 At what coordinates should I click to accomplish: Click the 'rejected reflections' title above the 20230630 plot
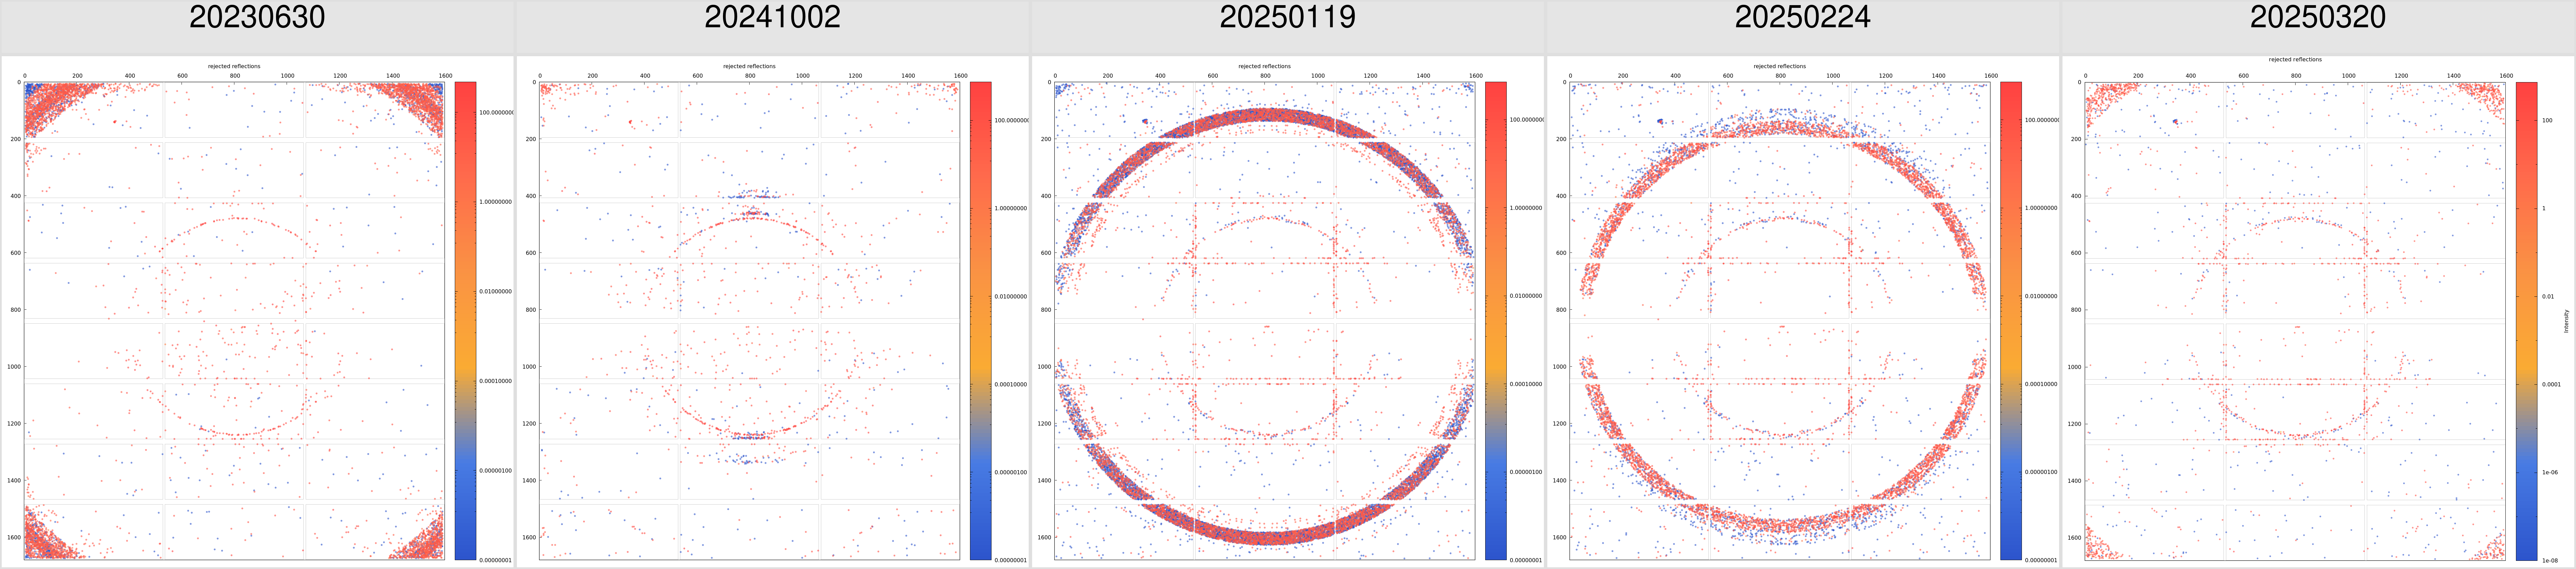click(234, 66)
